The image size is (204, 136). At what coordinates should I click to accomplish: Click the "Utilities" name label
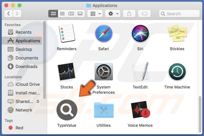point(104,125)
